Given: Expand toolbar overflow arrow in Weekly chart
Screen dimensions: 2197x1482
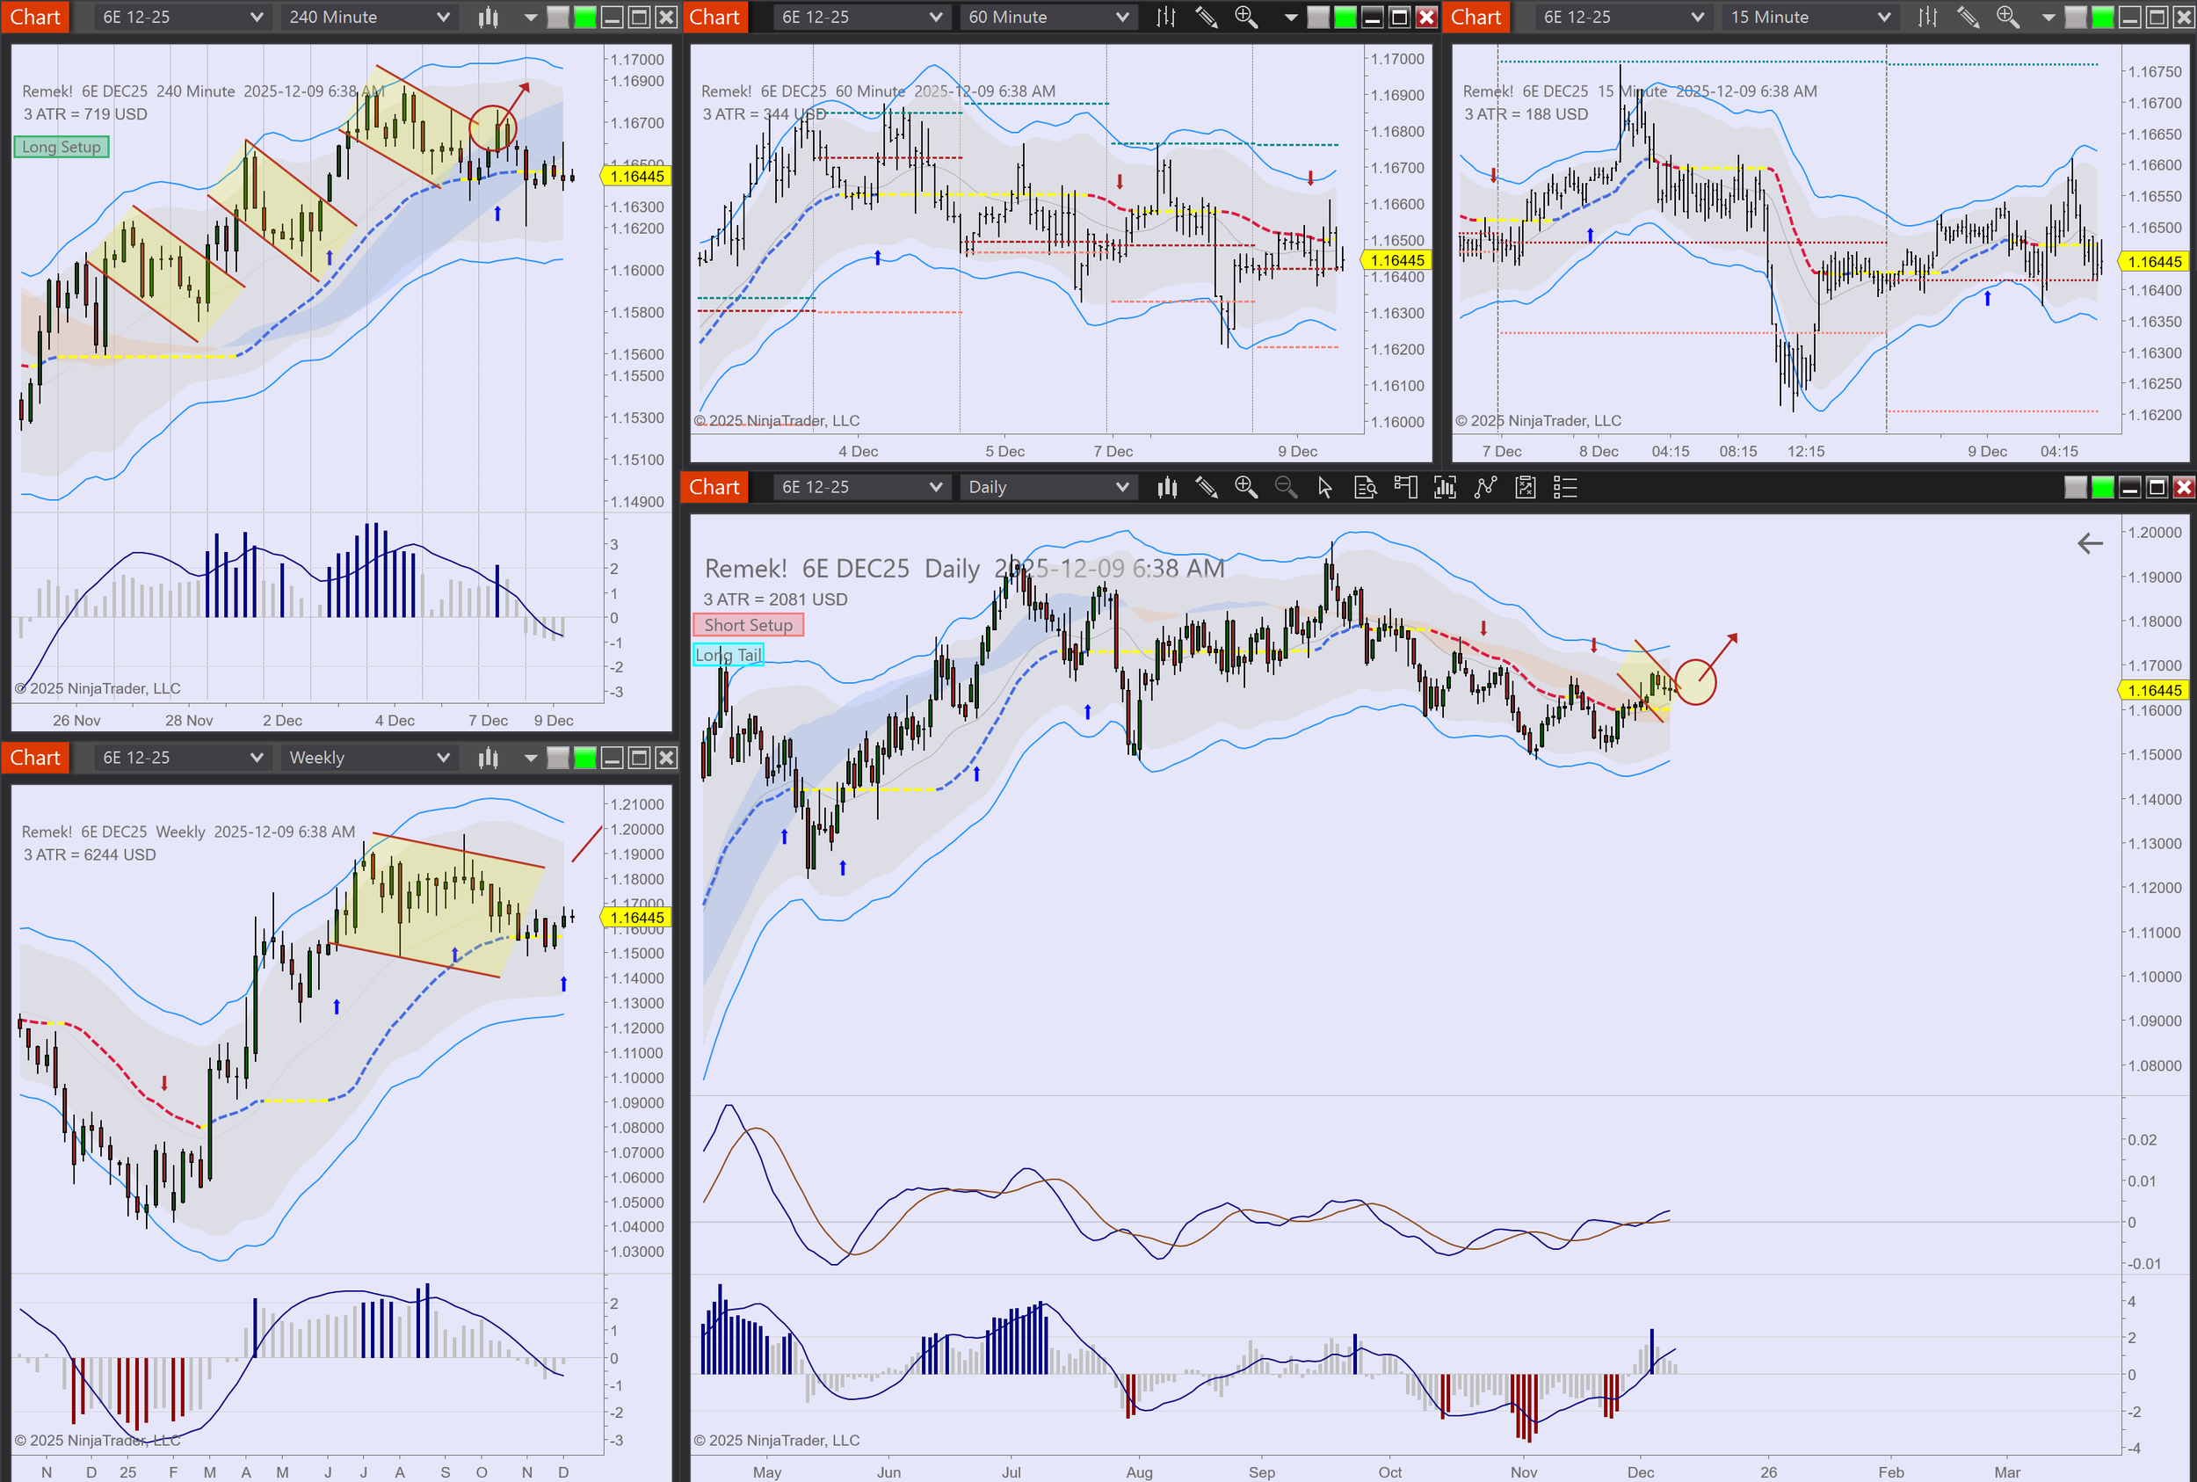Looking at the screenshot, I should [x=530, y=757].
